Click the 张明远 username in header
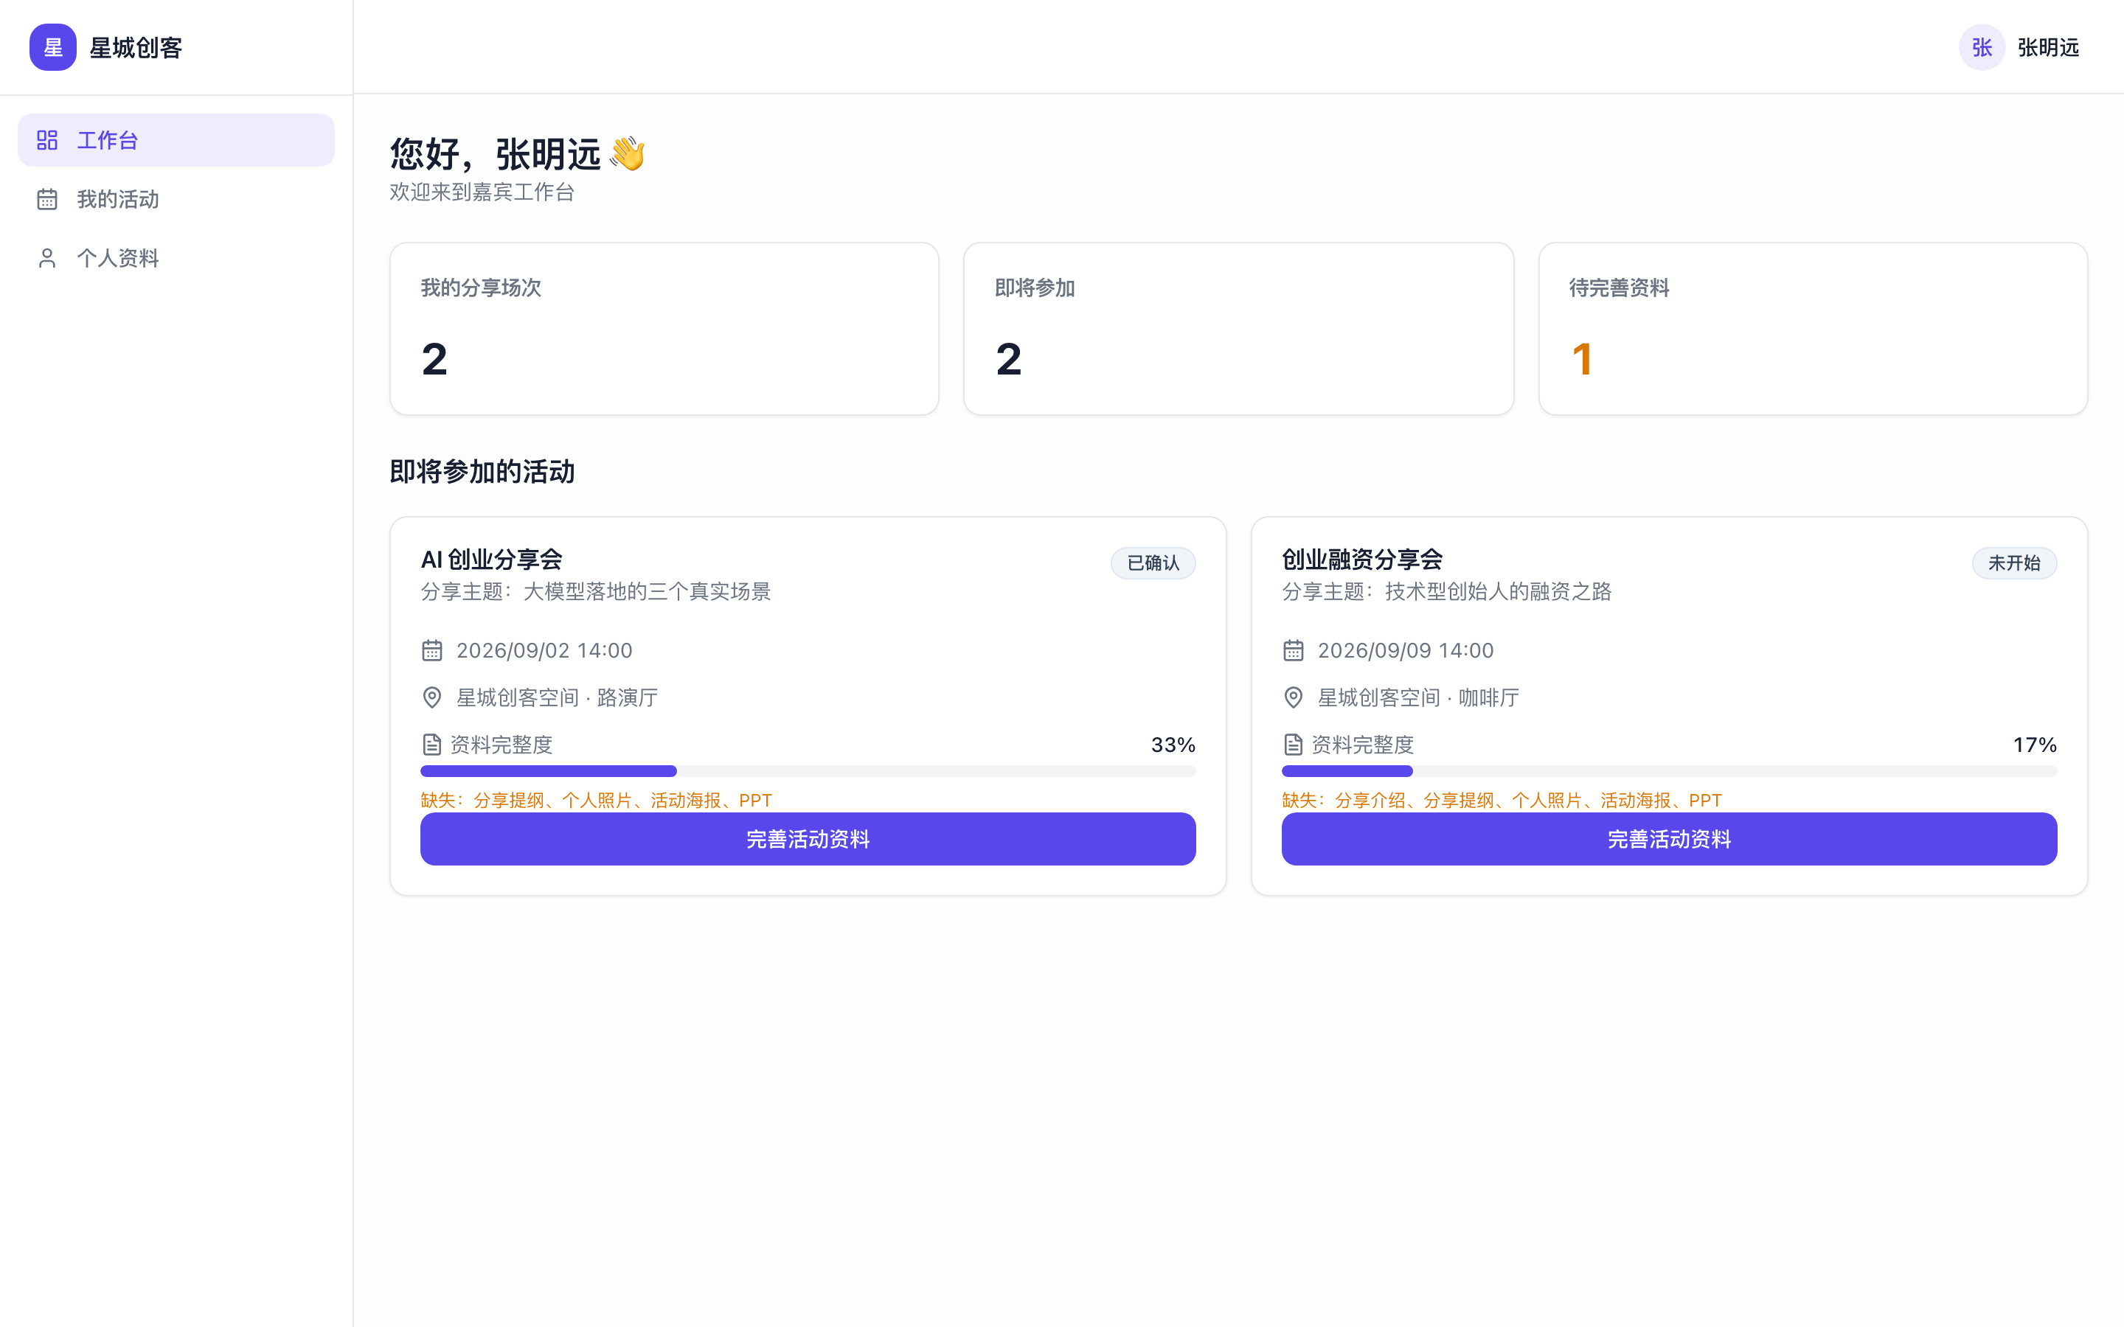Image resolution: width=2124 pixels, height=1327 pixels. pos(2047,47)
